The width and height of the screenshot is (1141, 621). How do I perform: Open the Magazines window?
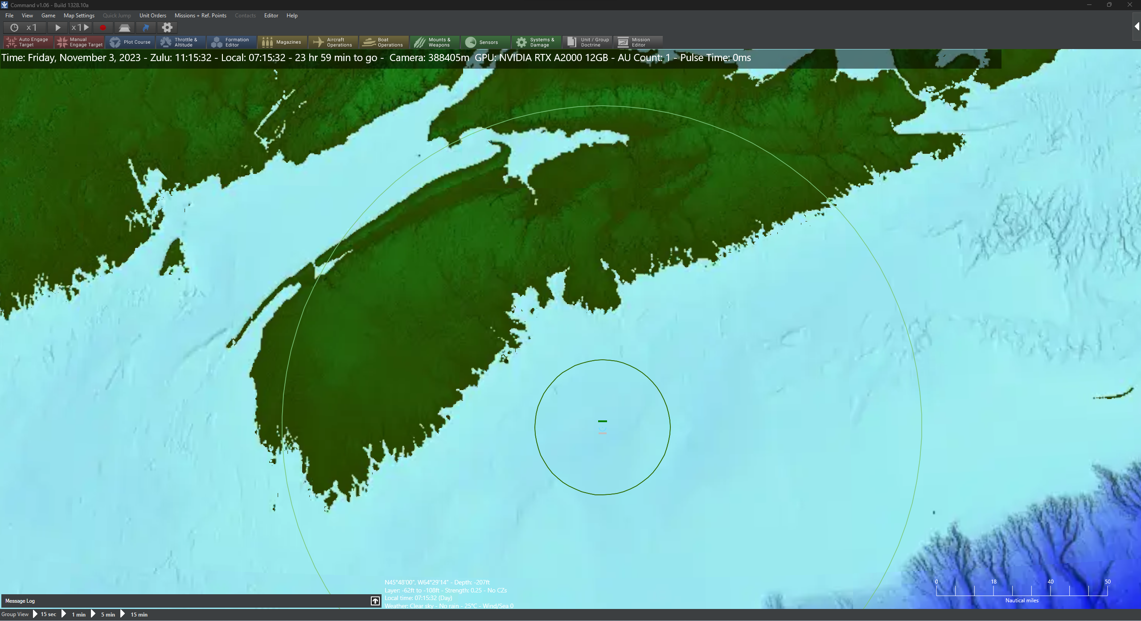click(x=283, y=42)
